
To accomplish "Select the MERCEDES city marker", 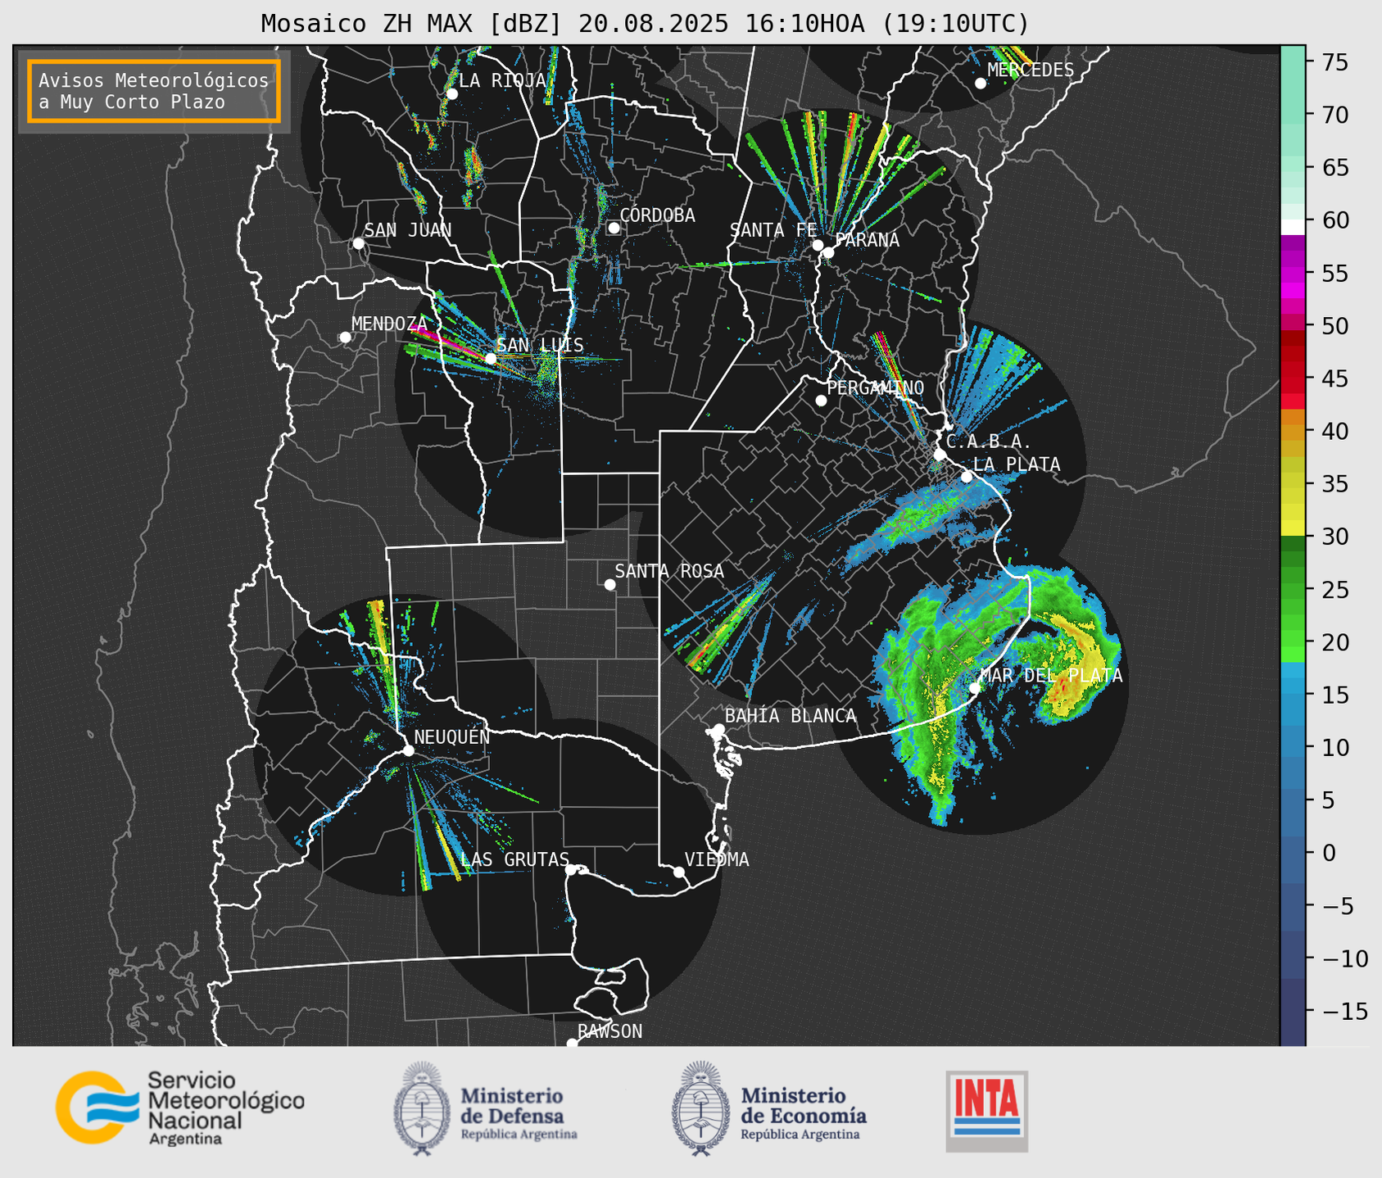I will tap(981, 84).
